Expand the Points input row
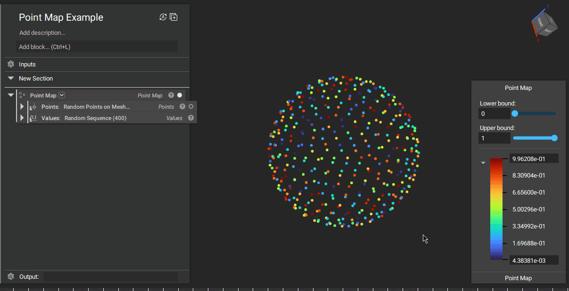The width and height of the screenshot is (569, 291). click(22, 107)
